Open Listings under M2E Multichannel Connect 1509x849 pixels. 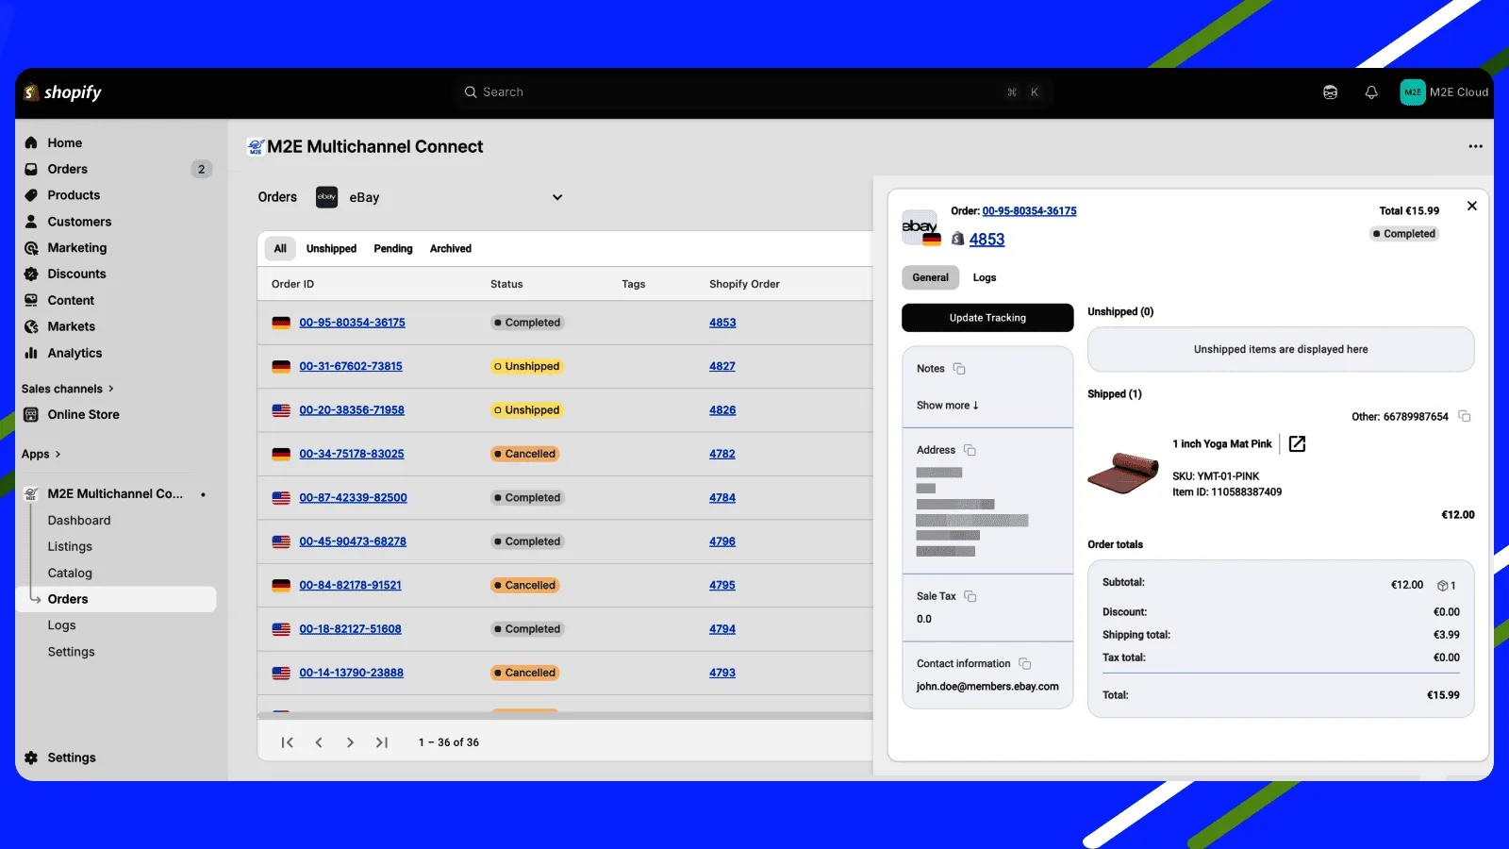[70, 546]
